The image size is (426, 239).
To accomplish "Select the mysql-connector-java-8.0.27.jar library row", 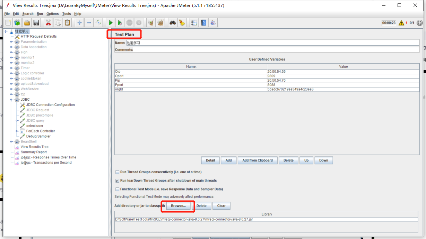I will [266, 219].
